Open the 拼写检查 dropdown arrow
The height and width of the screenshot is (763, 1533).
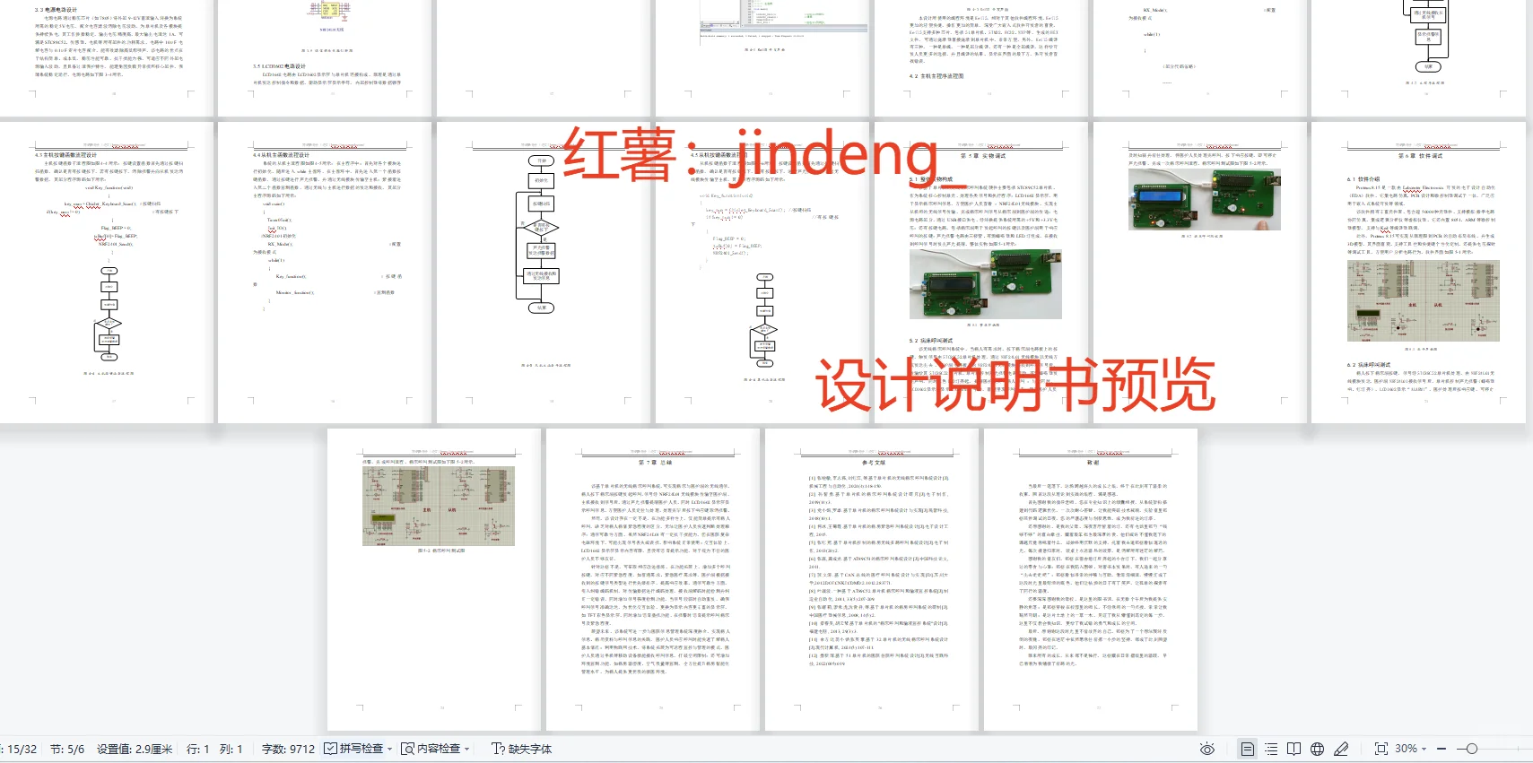(390, 749)
